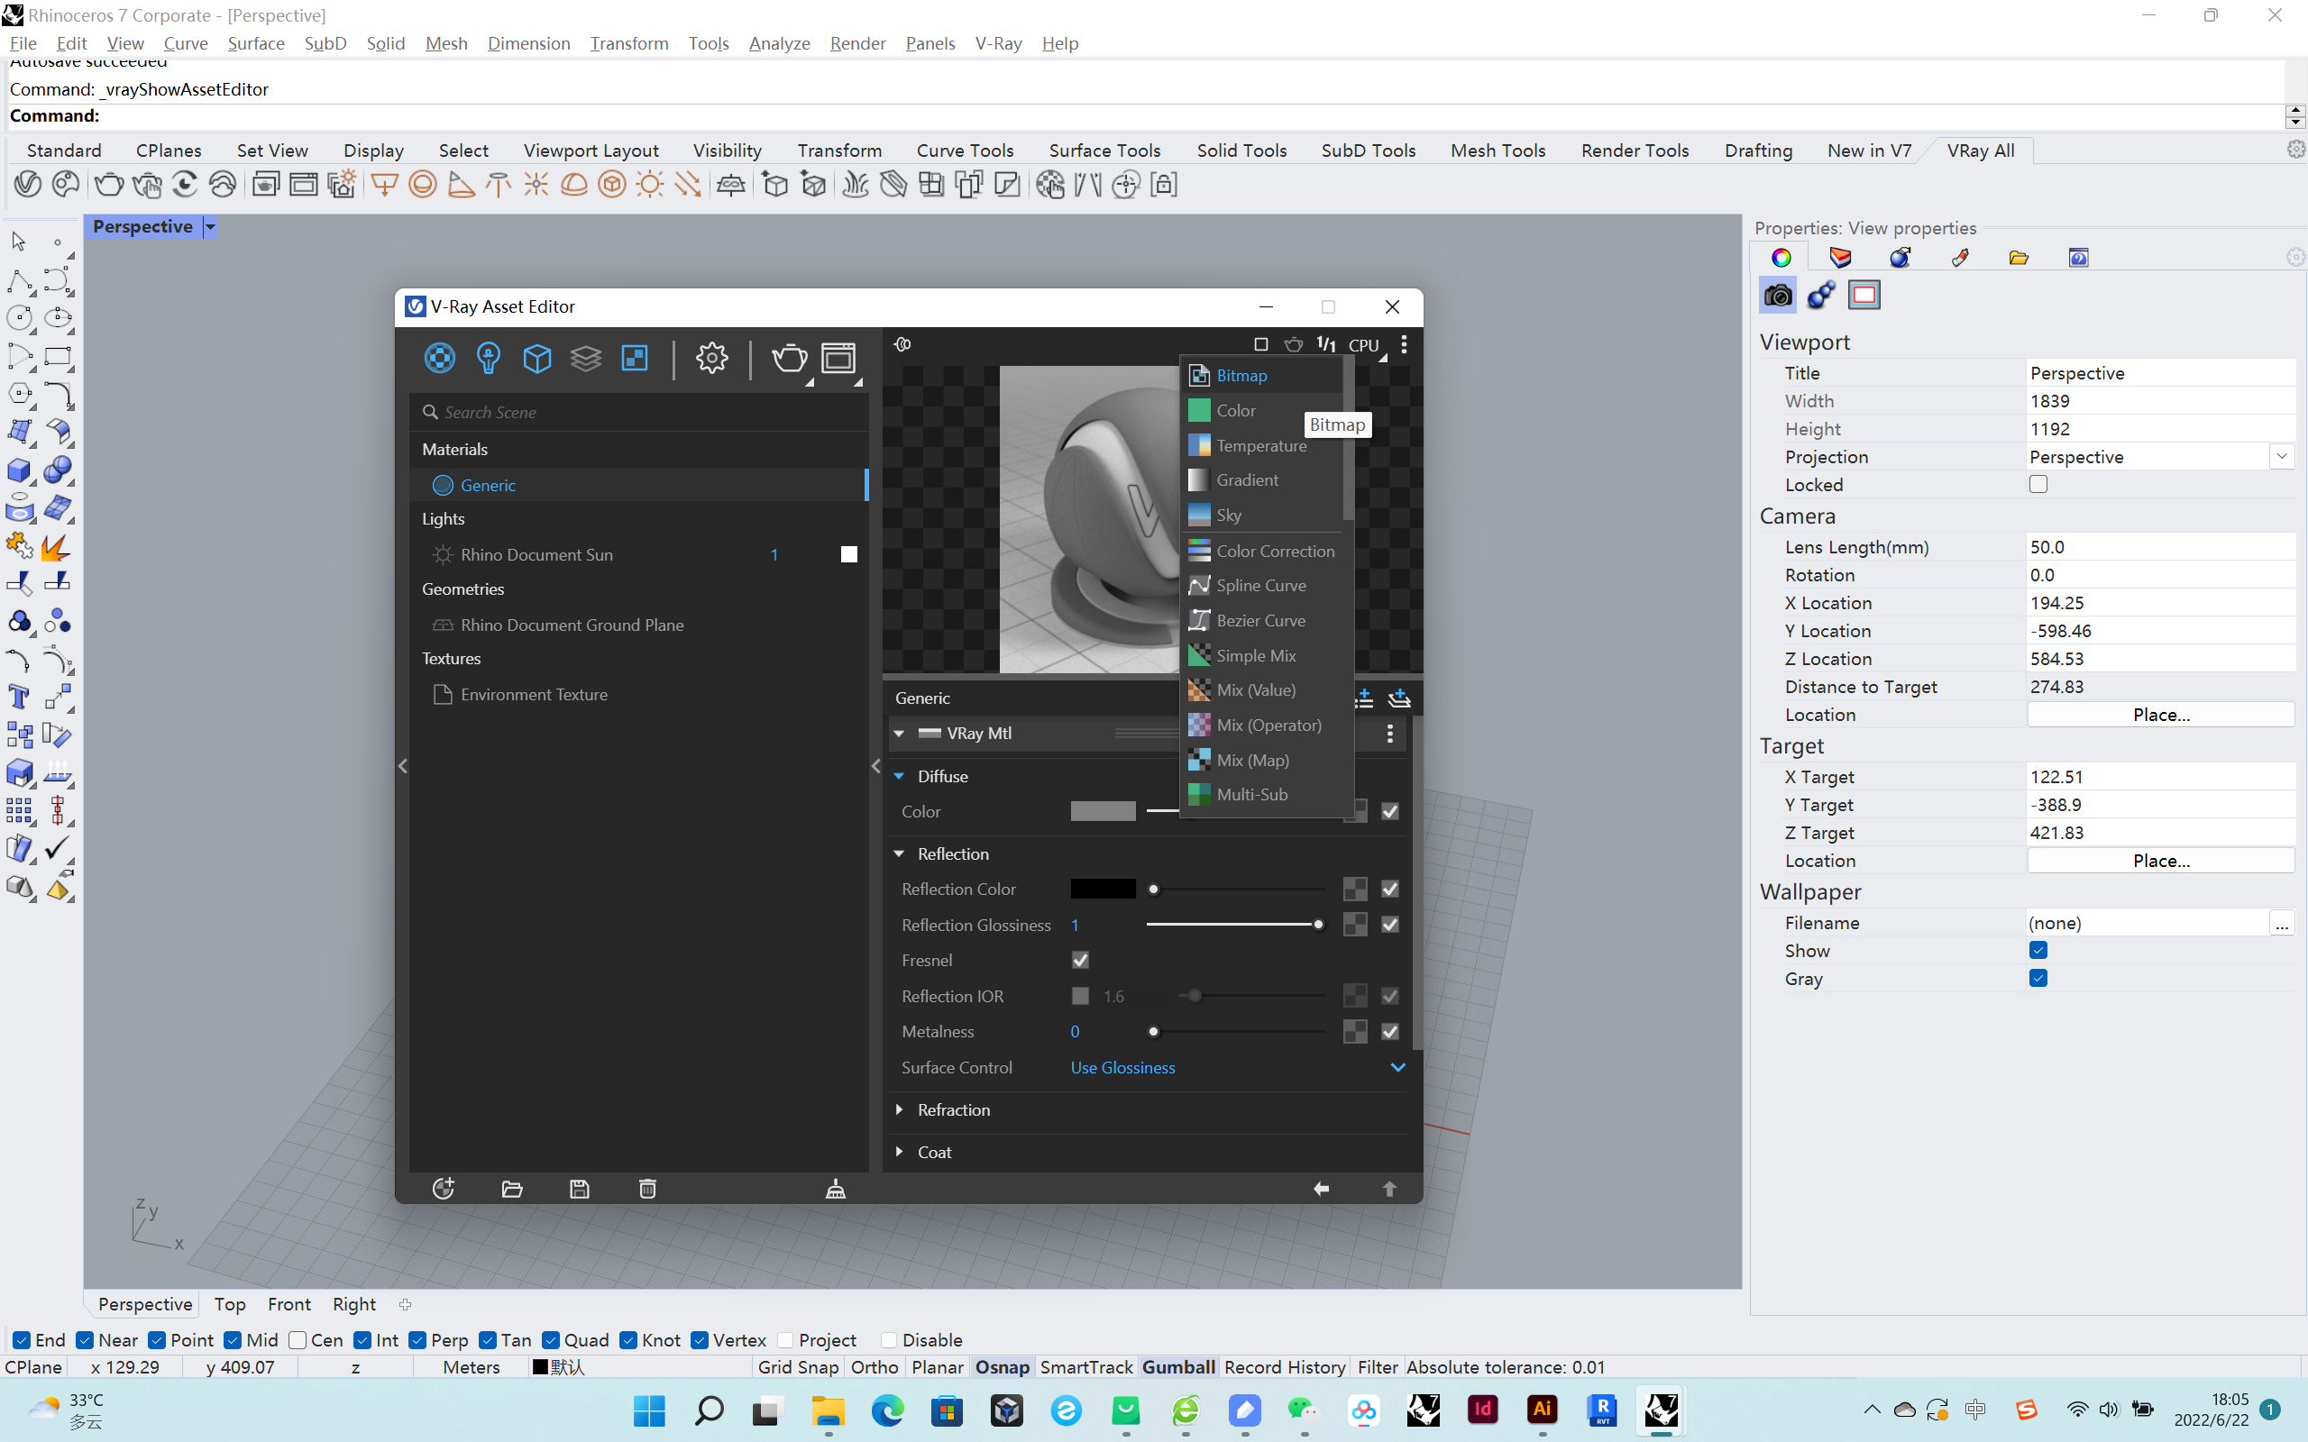
Task: Show V-Ray frame buffer window icon
Action: 838,359
